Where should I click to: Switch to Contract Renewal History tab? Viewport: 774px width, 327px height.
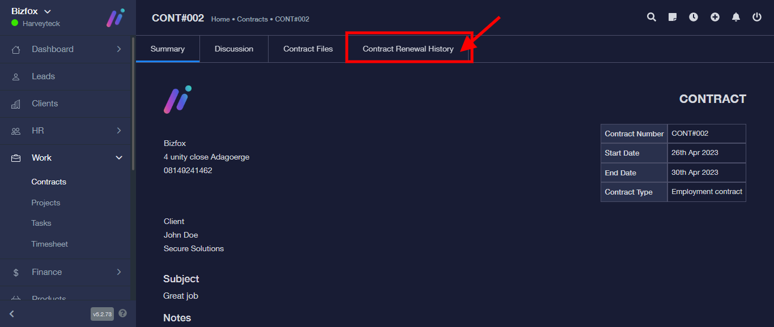coord(408,49)
